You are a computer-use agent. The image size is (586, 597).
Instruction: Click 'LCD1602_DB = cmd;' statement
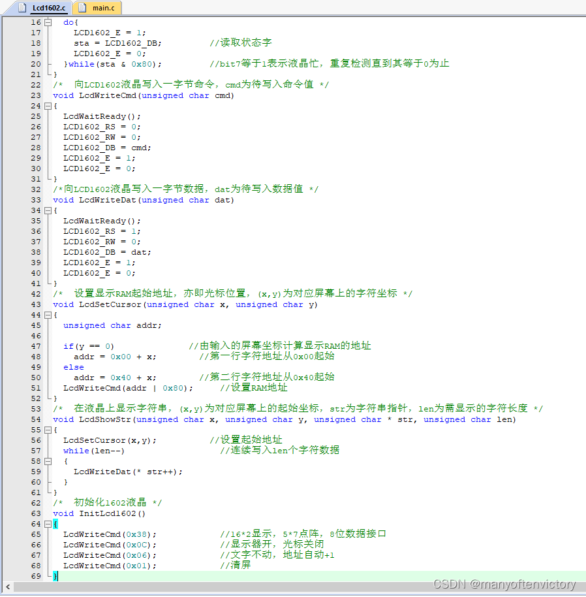click(107, 148)
